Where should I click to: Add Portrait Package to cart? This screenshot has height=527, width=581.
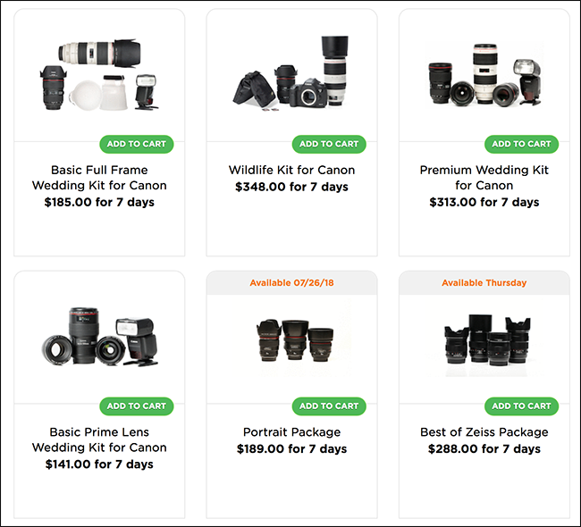329,406
